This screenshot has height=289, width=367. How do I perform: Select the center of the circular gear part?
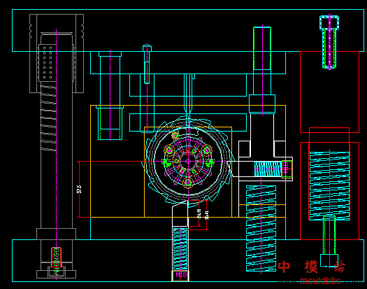pos(188,161)
